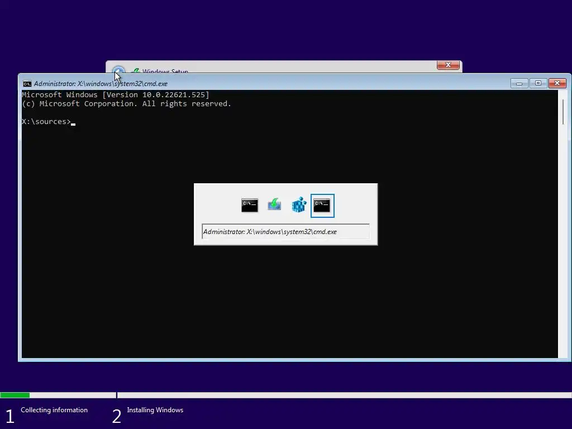
Task: Click the Collecting information step label
Action: (54, 410)
